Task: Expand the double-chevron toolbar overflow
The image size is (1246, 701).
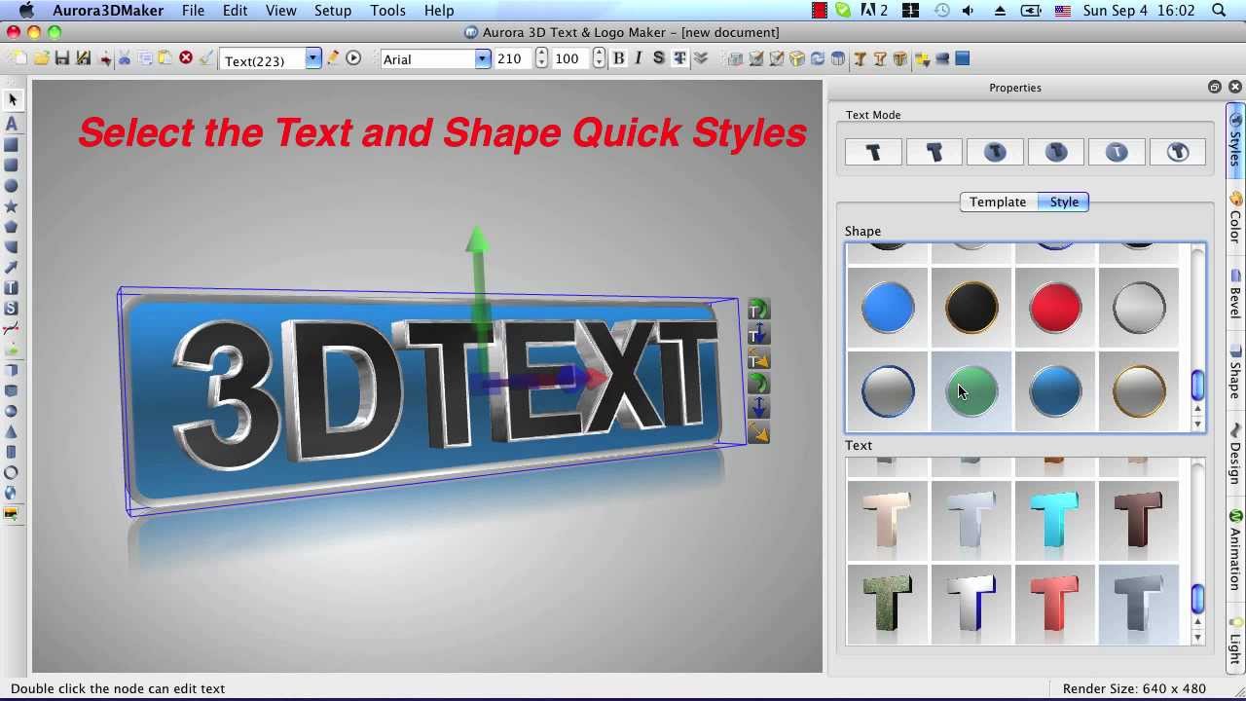Action: pos(701,58)
